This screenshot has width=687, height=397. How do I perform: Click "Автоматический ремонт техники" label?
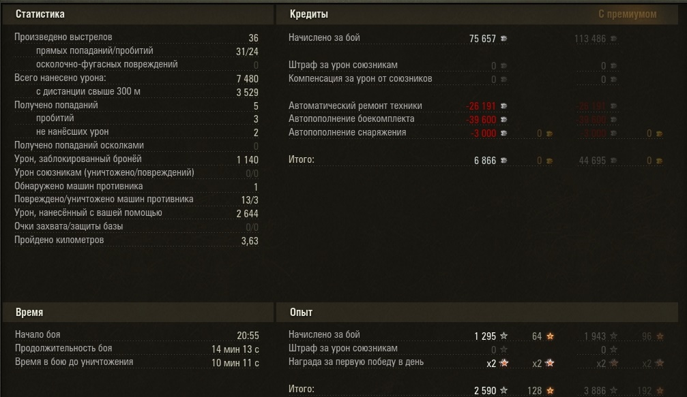tap(355, 106)
